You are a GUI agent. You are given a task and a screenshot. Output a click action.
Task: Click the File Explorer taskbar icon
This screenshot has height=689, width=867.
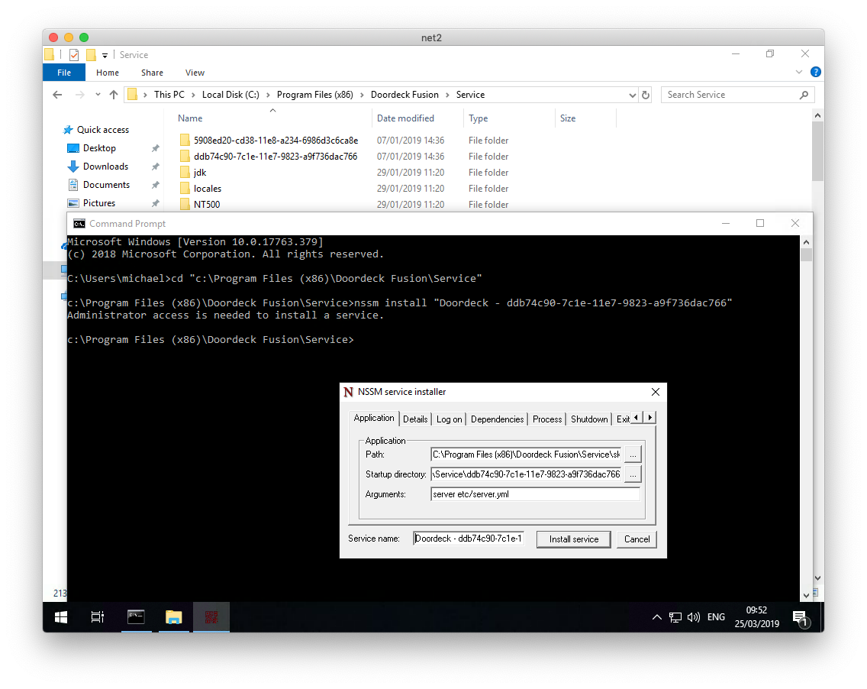click(x=173, y=617)
